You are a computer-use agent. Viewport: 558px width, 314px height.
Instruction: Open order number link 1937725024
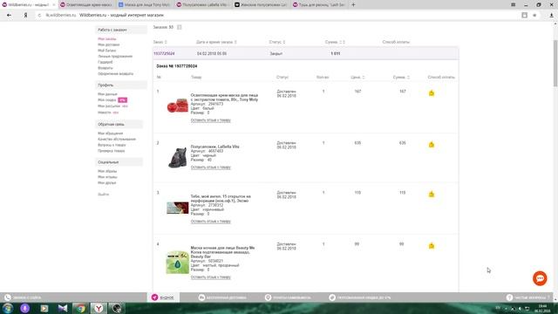pyautogui.click(x=164, y=53)
